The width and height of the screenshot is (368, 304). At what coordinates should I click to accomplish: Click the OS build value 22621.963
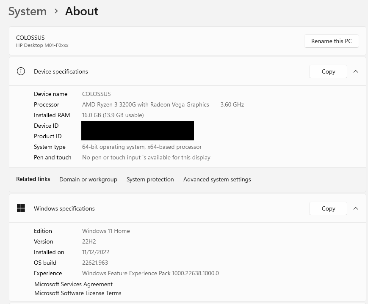95,263
